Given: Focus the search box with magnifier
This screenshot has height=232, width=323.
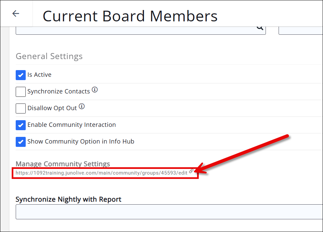Looking at the screenshot, I should [x=134, y=29].
